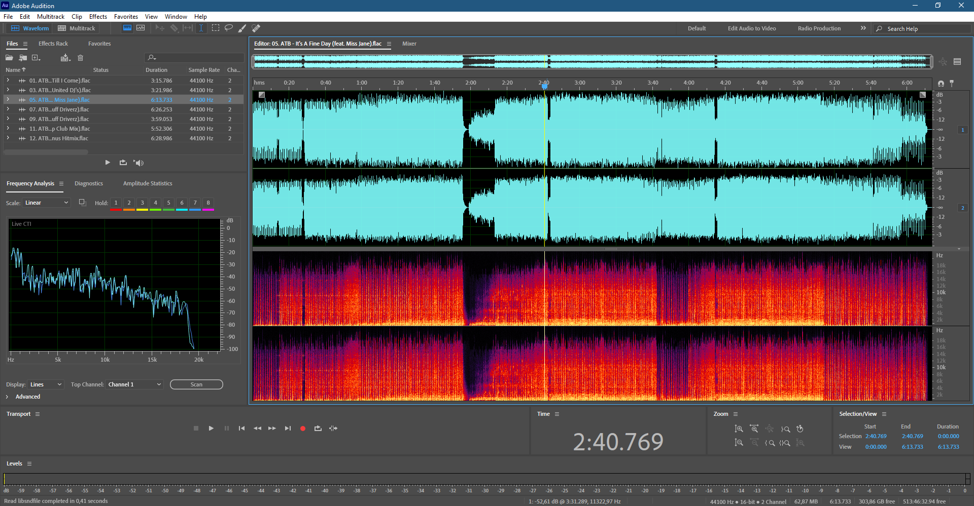The image size is (974, 506).
Task: Click the Search Help field
Action: coord(922,29)
